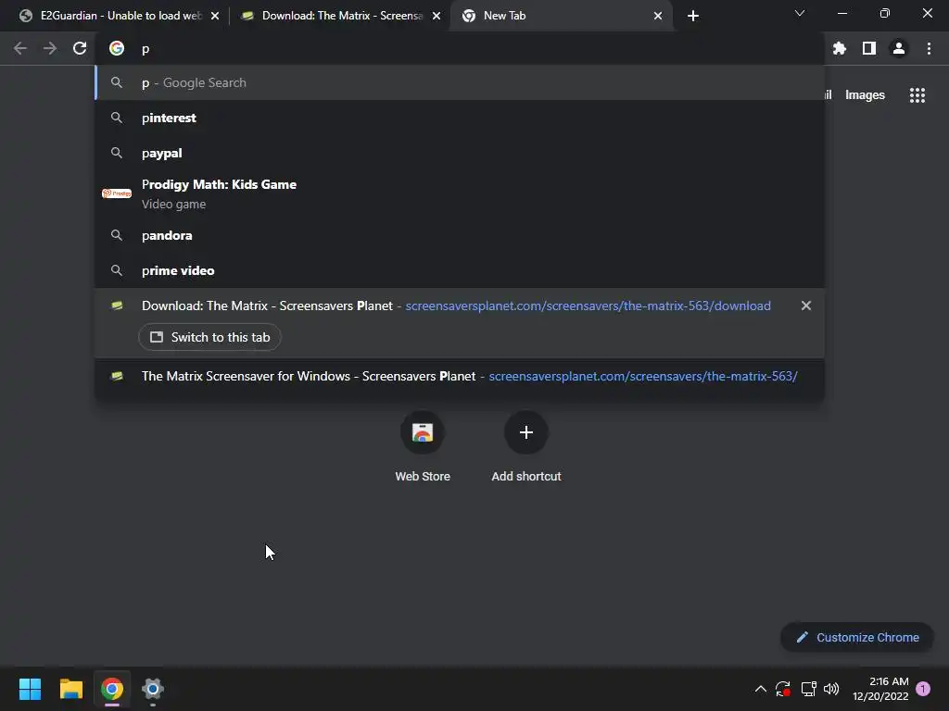Screen dimensions: 949x711
Task: Choose 'p - Google Search' suggestion
Action: point(460,82)
